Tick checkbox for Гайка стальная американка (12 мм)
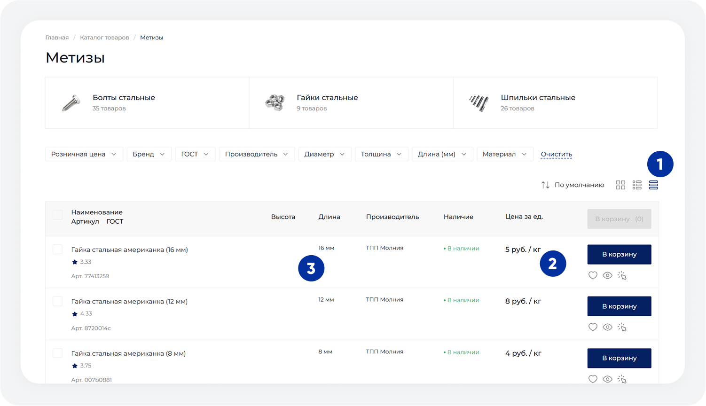Image resolution: width=706 pixels, height=406 pixels. point(57,301)
